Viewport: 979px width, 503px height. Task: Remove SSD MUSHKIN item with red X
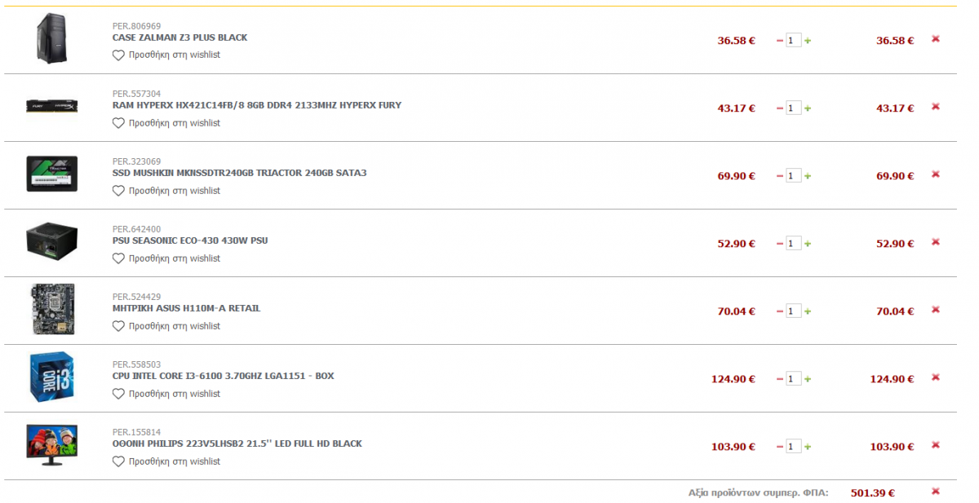935,174
